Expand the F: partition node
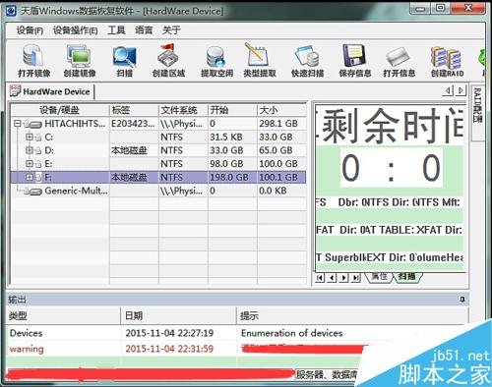Viewport: 492px width, 387px height. pyautogui.click(x=30, y=177)
